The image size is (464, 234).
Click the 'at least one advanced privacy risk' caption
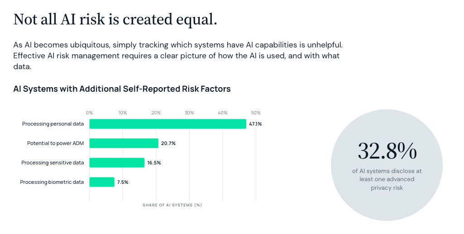tap(387, 179)
